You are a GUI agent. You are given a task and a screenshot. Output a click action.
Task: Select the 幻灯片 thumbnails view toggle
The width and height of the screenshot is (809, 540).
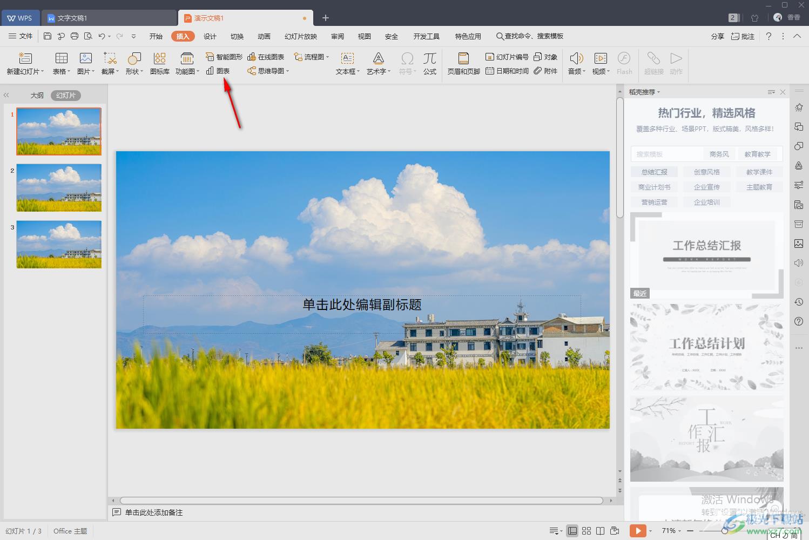pos(66,96)
